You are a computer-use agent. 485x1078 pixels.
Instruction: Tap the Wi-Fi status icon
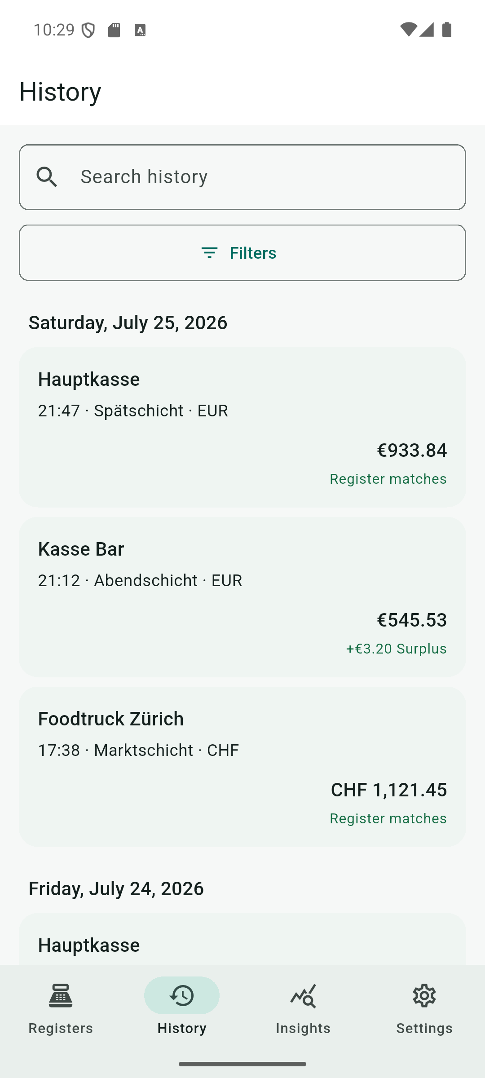click(408, 30)
